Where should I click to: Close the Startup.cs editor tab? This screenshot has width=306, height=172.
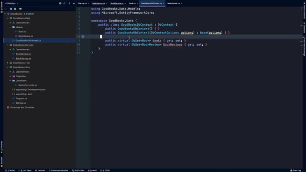pos(88,3)
